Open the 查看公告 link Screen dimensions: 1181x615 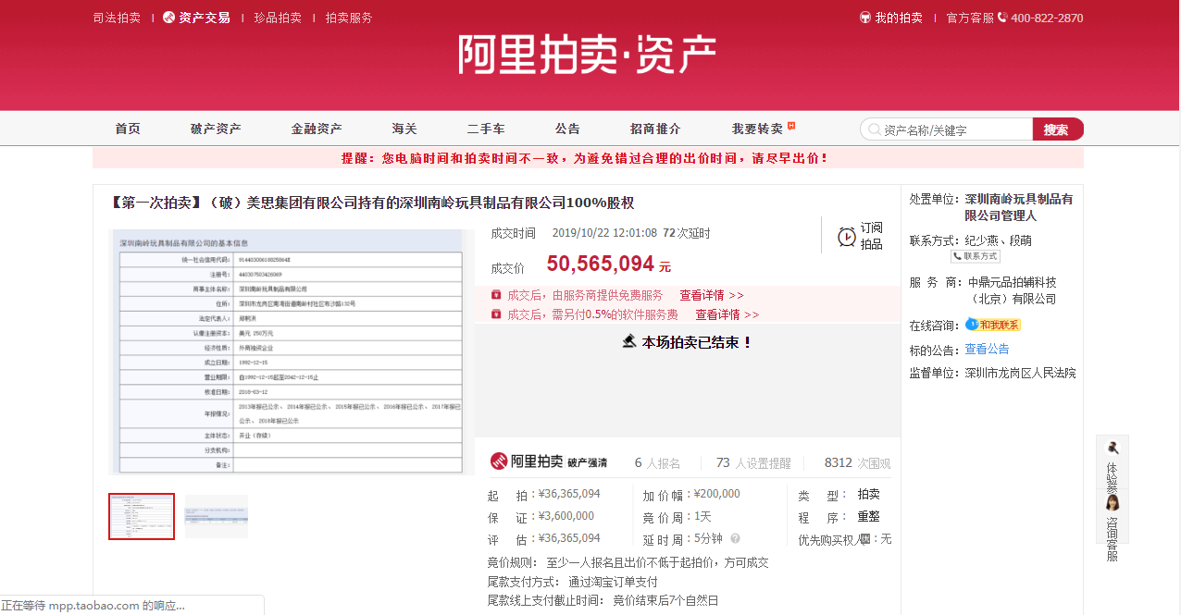[x=987, y=349]
